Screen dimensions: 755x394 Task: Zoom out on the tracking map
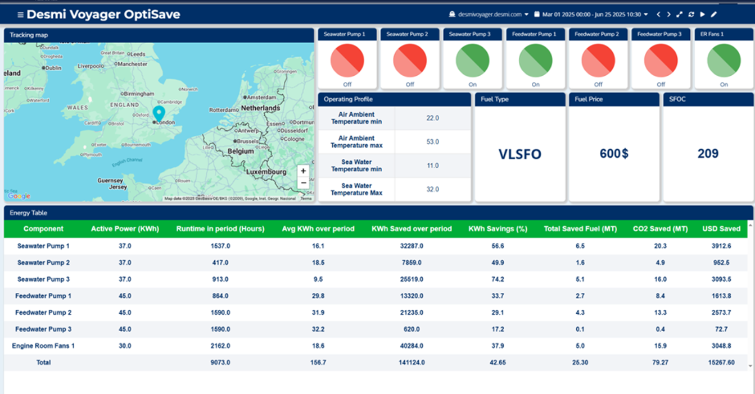[x=303, y=183]
